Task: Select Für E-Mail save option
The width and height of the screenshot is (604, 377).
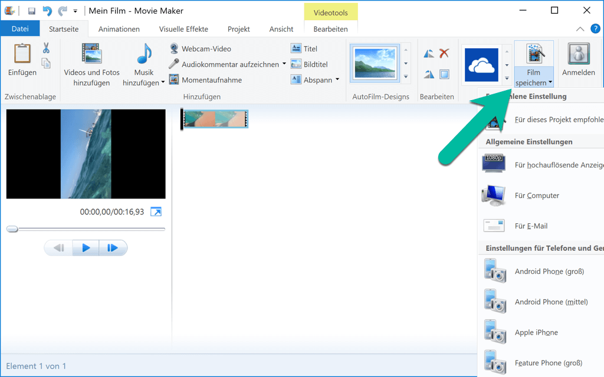Action: coord(541,226)
